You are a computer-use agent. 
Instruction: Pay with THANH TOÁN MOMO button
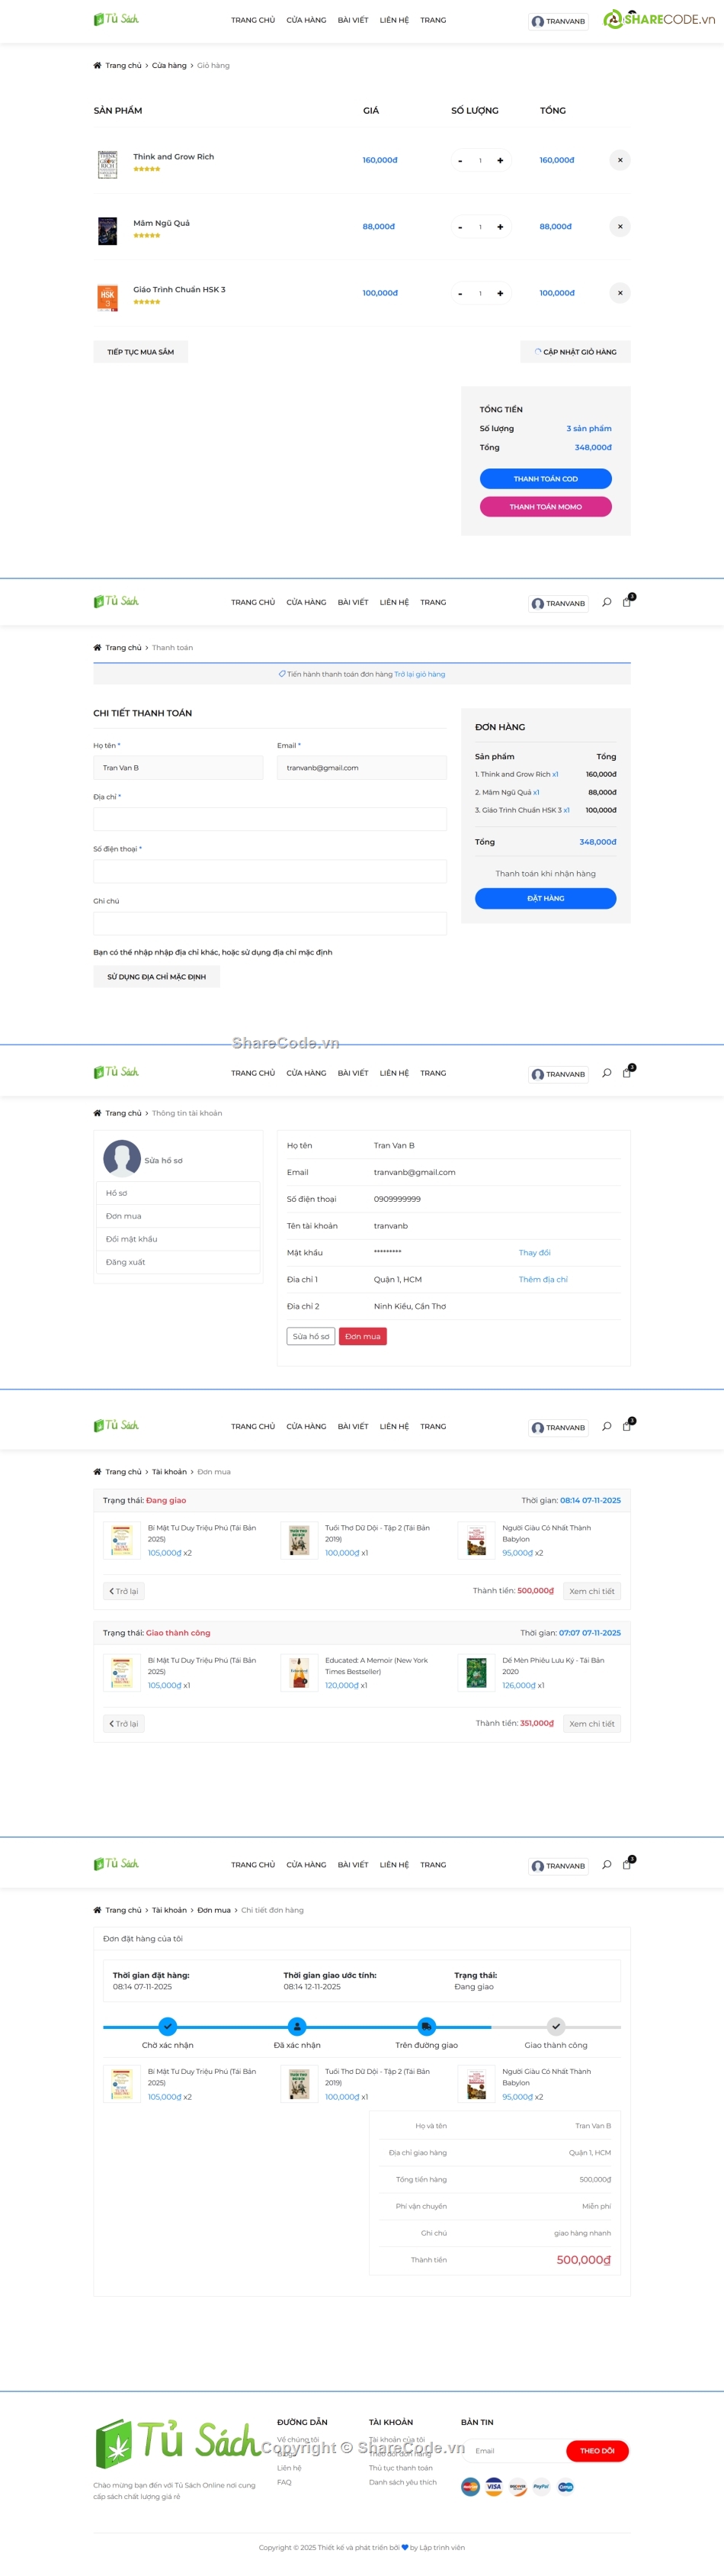pos(545,507)
